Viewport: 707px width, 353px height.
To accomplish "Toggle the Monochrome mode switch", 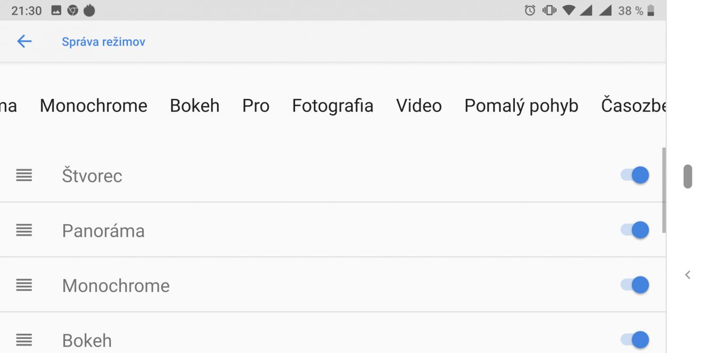I will (635, 285).
